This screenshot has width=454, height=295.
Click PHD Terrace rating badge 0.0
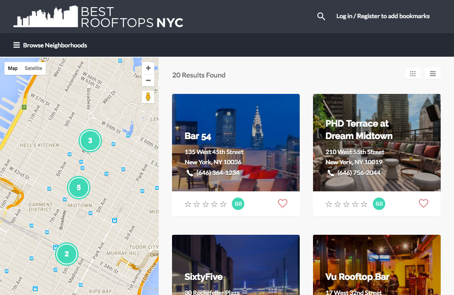[379, 204]
